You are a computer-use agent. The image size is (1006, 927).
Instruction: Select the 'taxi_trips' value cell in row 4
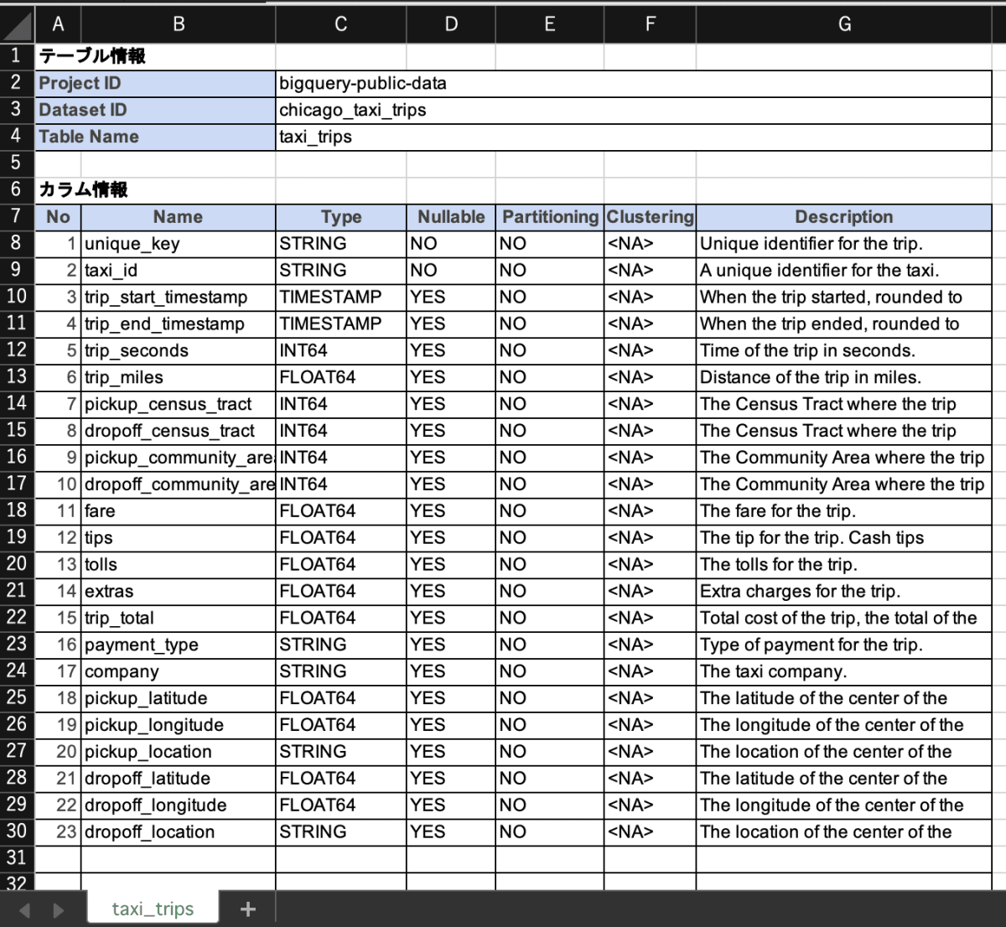[634, 137]
